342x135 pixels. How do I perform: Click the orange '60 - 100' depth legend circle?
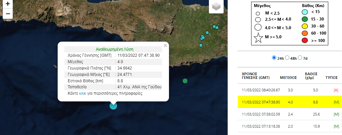coord(304,33)
